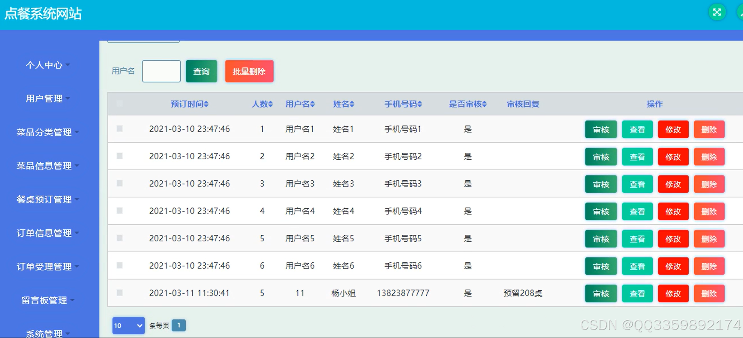This screenshot has height=338, width=743.
Task: Sort table by 用户名 column arrows
Action: pyautogui.click(x=312, y=104)
